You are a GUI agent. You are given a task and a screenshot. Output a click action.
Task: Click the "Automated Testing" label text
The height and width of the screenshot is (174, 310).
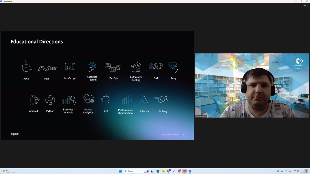click(136, 79)
